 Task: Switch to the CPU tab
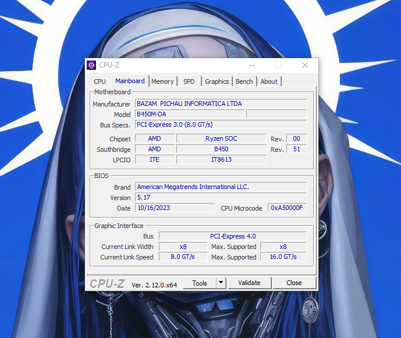(100, 81)
